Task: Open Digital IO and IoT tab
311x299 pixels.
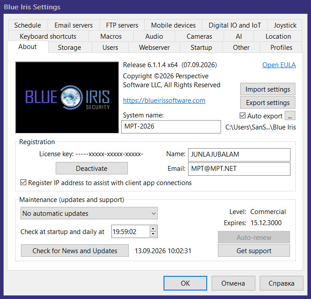Action: pyautogui.click(x=235, y=25)
